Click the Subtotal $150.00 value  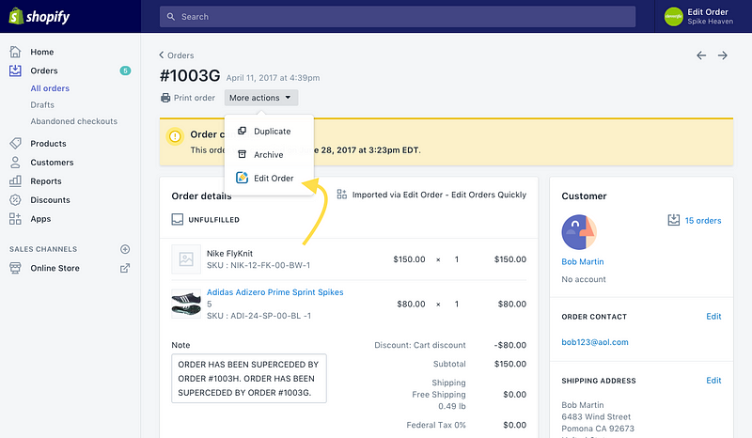[510, 364]
